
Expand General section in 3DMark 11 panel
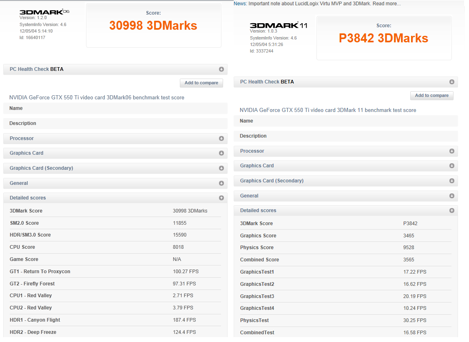point(451,196)
